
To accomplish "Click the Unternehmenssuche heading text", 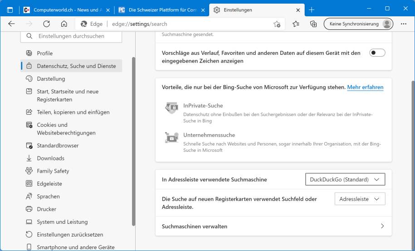I will [209, 135].
